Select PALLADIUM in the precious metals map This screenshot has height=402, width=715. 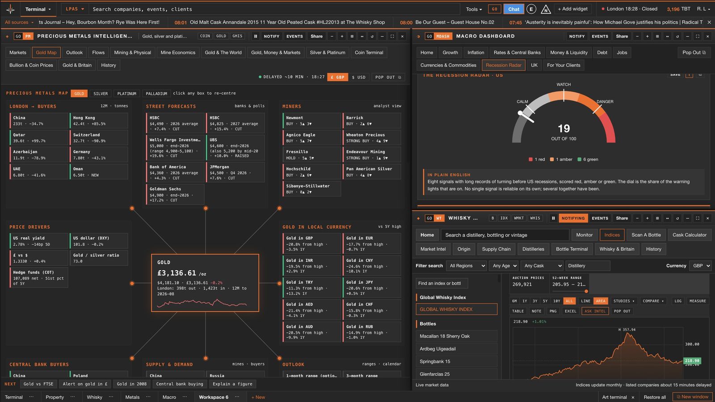click(156, 93)
